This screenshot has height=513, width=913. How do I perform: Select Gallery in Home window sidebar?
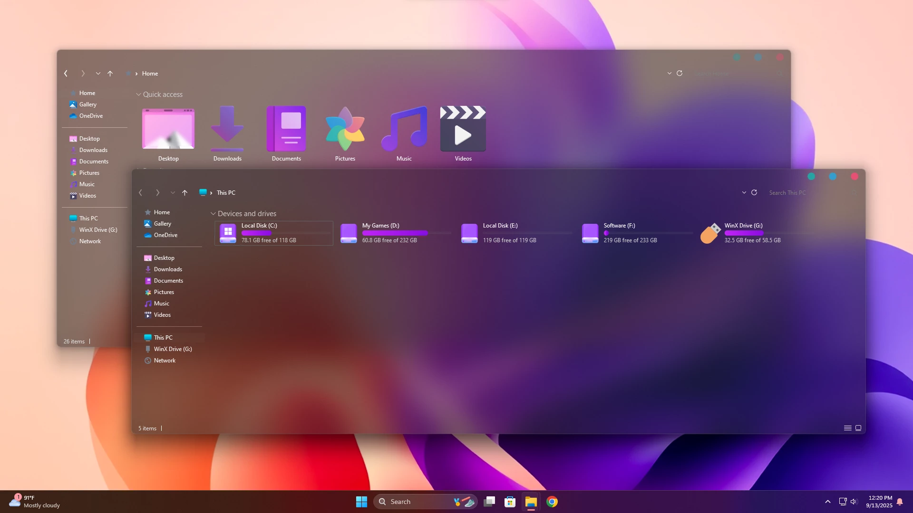[x=87, y=104]
